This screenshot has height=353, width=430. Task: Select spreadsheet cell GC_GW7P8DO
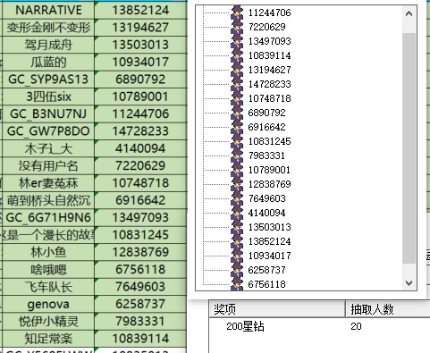pyautogui.click(x=48, y=131)
